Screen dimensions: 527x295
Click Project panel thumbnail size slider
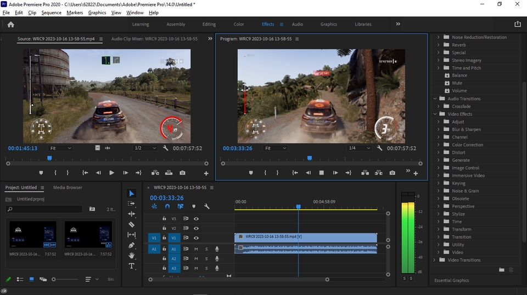(54, 279)
